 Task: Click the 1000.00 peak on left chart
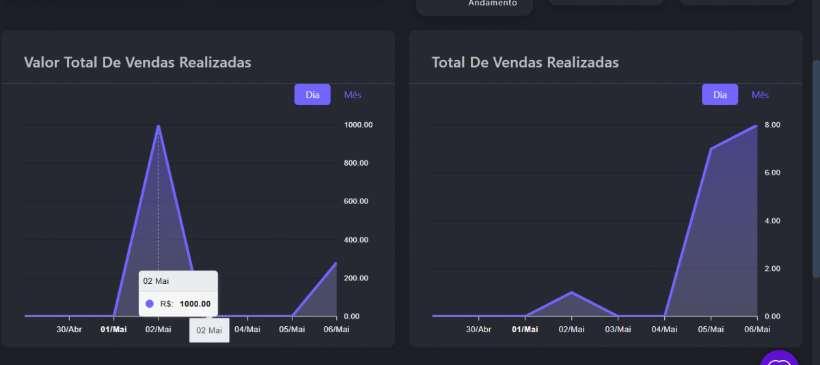(x=159, y=126)
